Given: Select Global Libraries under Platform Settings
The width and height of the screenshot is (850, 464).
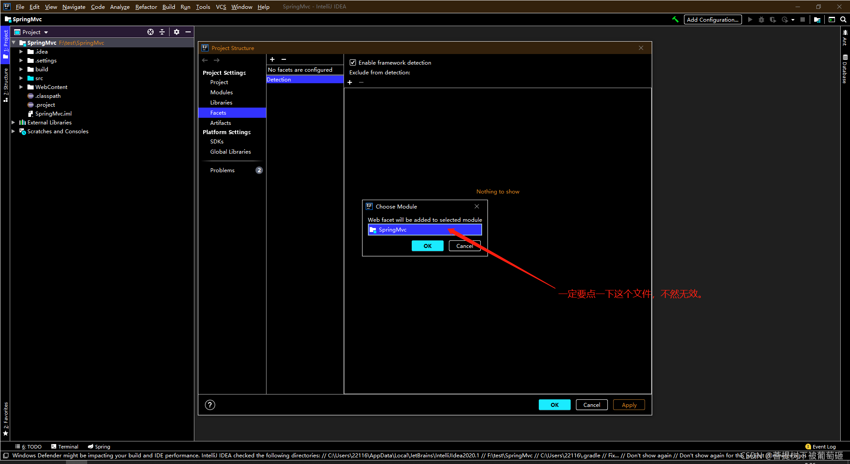Looking at the screenshot, I should [231, 152].
